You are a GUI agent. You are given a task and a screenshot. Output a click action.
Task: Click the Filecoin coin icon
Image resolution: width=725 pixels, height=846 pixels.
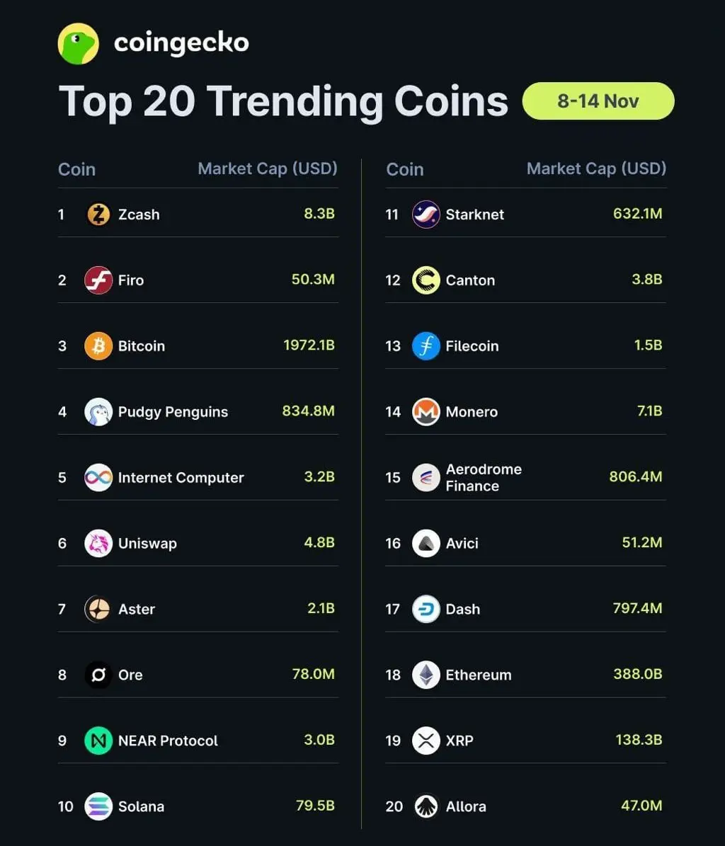[426, 346]
